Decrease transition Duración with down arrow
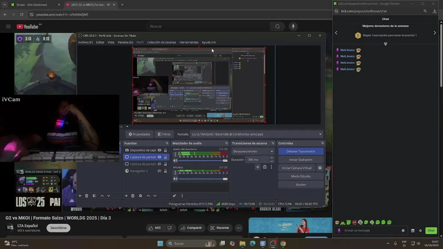This screenshot has height=249, width=443. tap(272, 162)
